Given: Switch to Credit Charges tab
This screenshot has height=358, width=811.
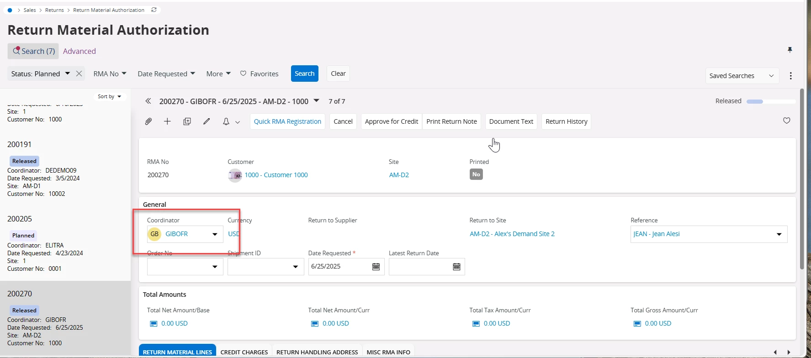Looking at the screenshot, I should 244,352.
